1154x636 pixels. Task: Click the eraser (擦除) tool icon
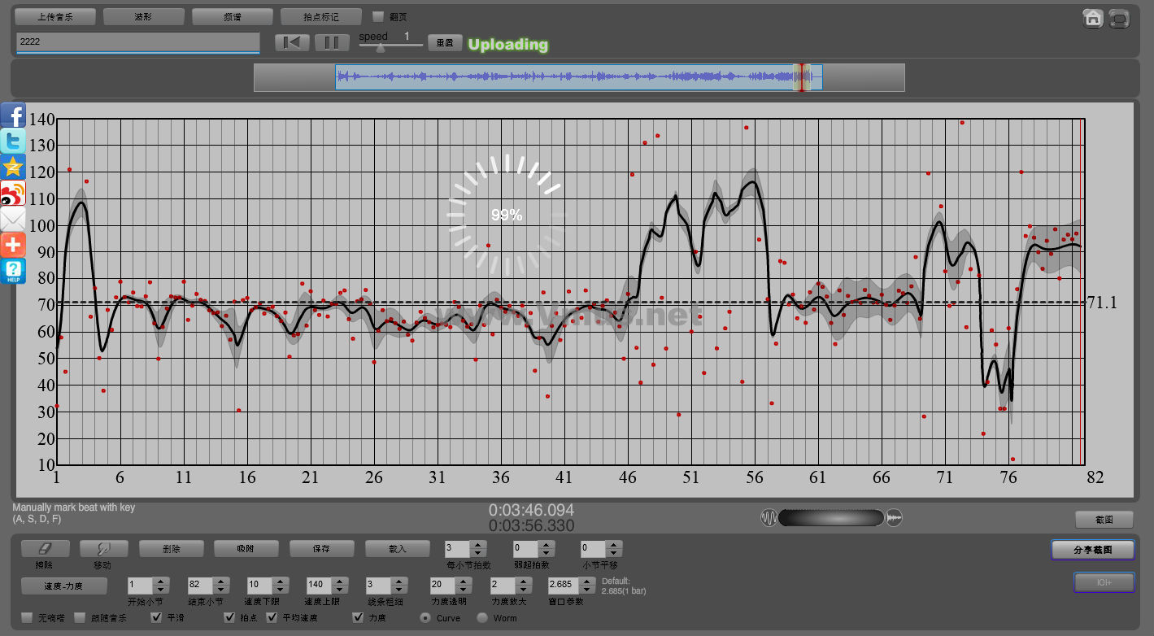pyautogui.click(x=45, y=549)
